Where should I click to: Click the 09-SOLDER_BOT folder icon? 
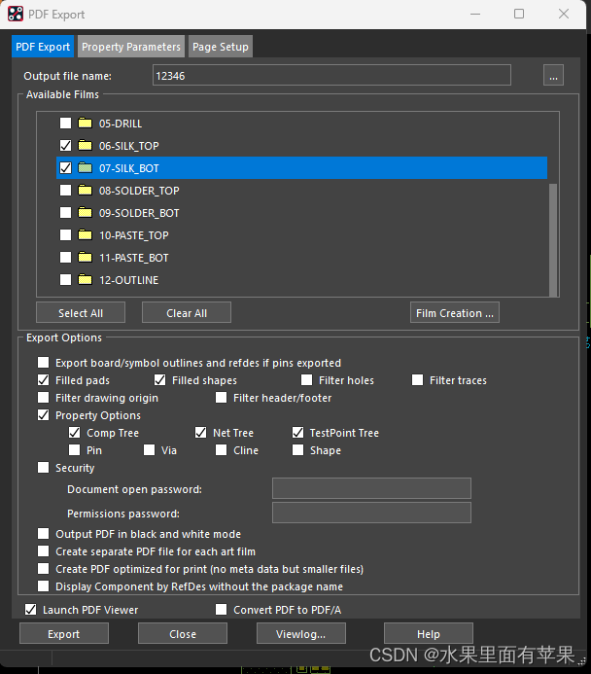85,213
